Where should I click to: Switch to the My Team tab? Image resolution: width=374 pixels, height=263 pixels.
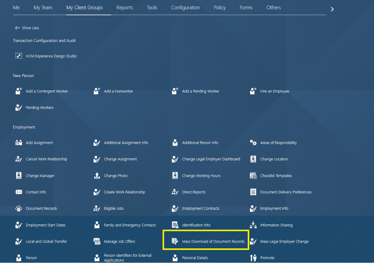pyautogui.click(x=43, y=7)
